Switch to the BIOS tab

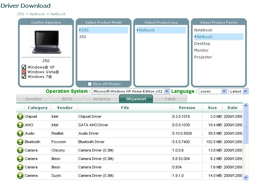(x=67, y=99)
